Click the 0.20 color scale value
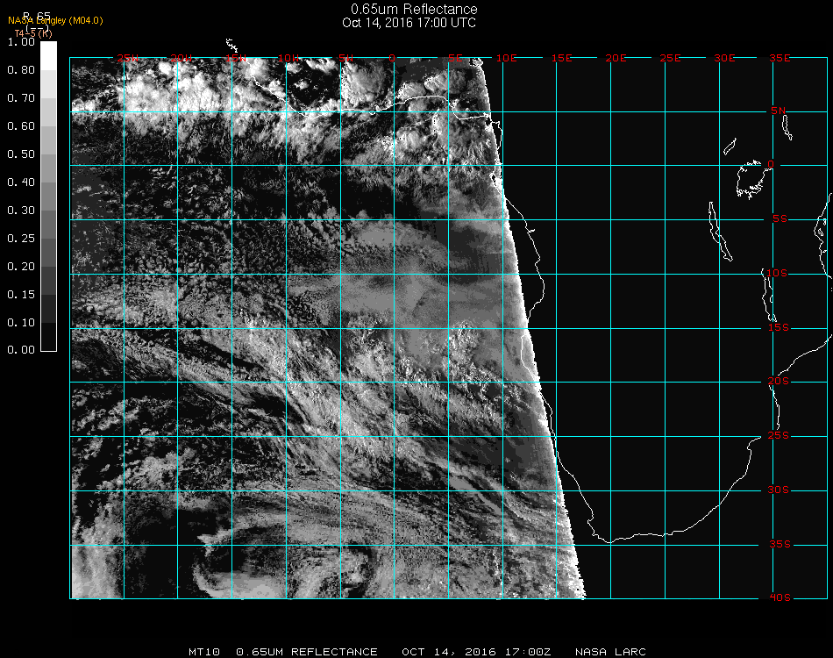The height and width of the screenshot is (658, 833). coord(21,267)
